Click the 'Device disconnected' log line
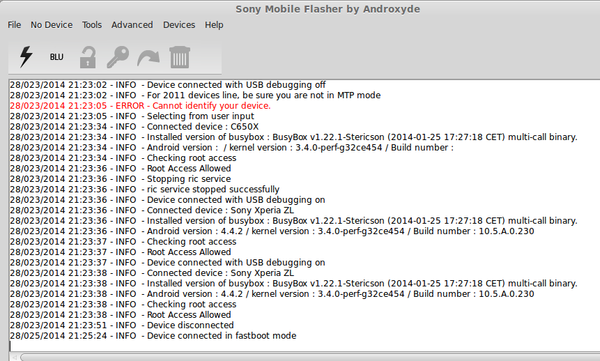The height and width of the screenshot is (361, 600). click(122, 325)
